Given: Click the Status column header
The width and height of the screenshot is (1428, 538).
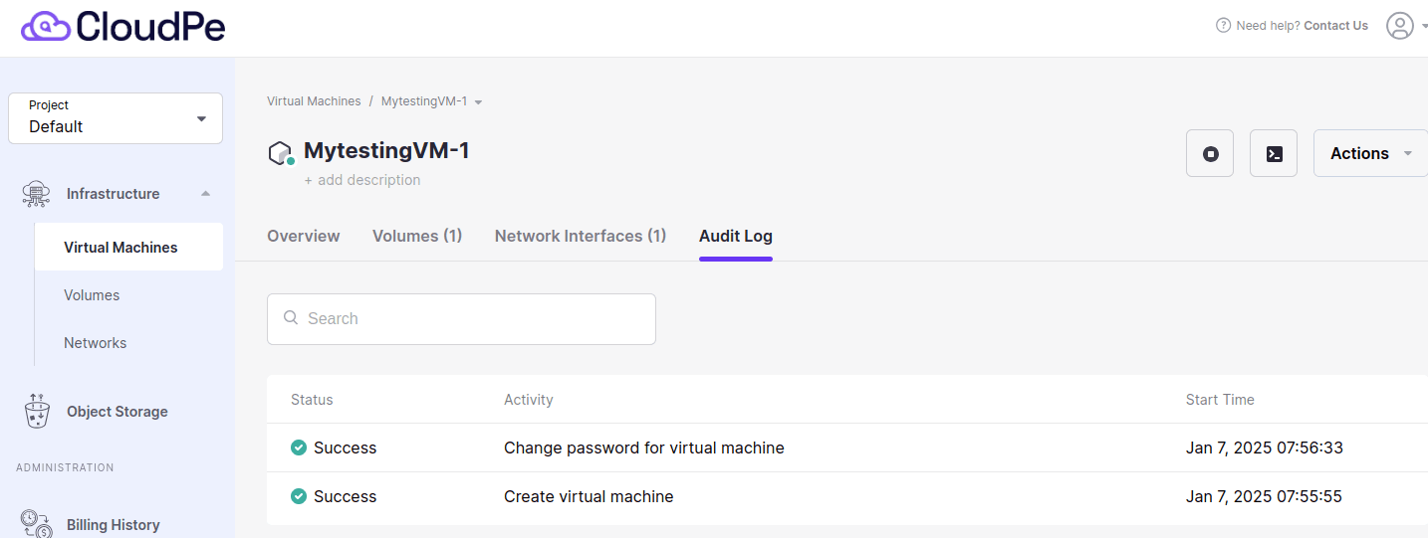Looking at the screenshot, I should click(312, 400).
